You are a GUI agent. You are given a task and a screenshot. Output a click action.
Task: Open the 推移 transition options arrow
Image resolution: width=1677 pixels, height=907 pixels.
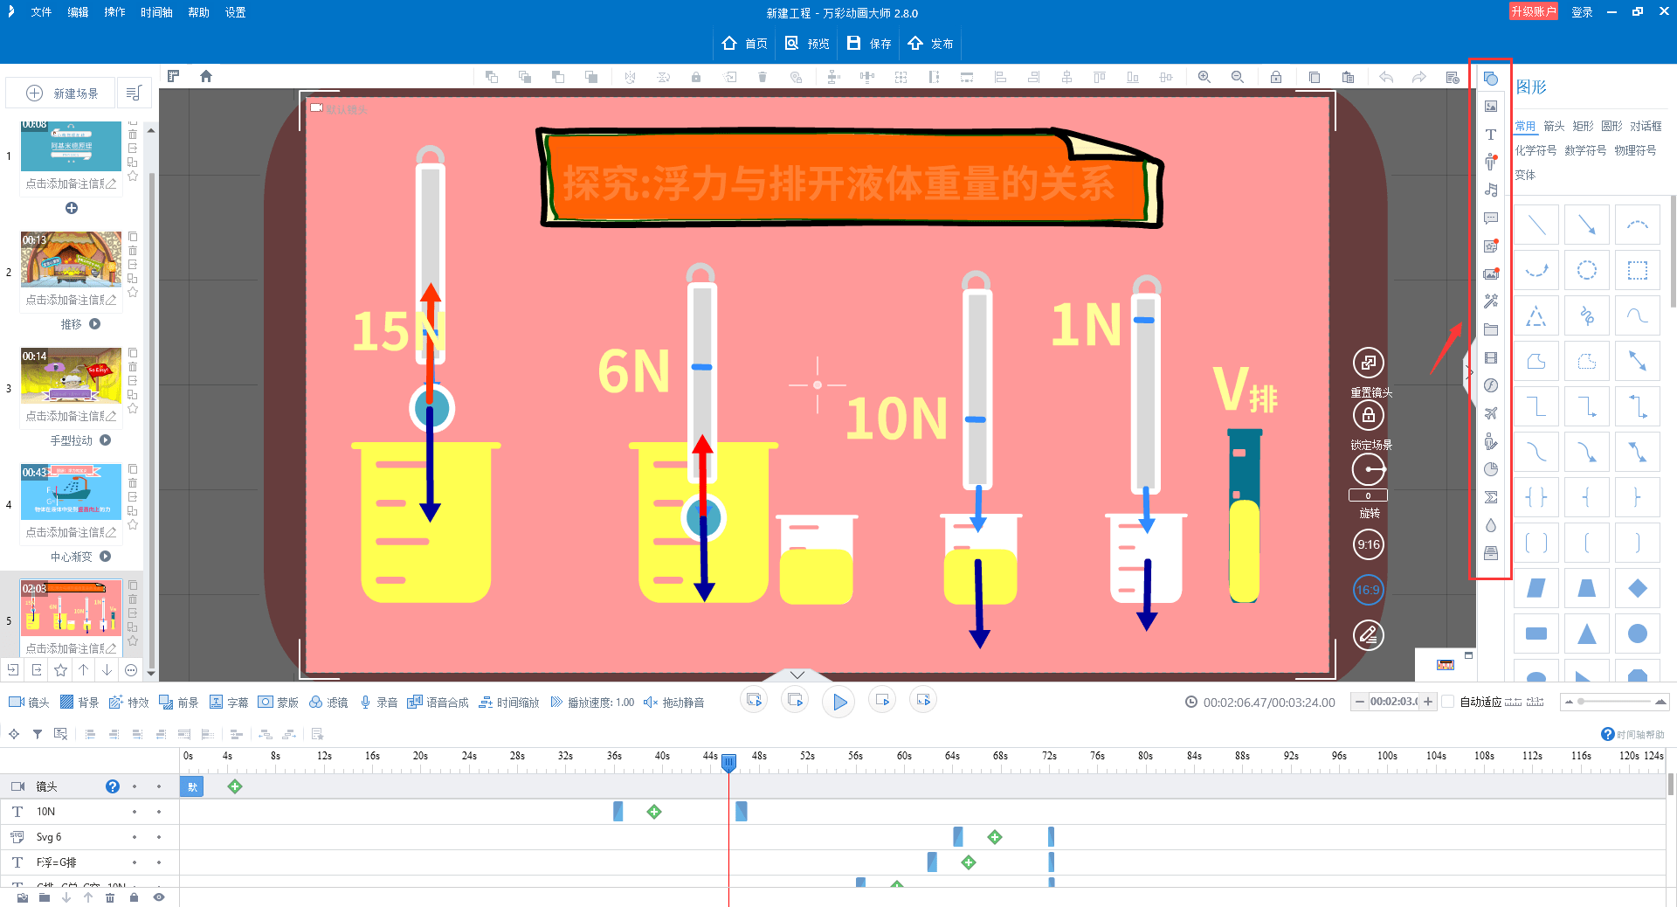point(95,324)
